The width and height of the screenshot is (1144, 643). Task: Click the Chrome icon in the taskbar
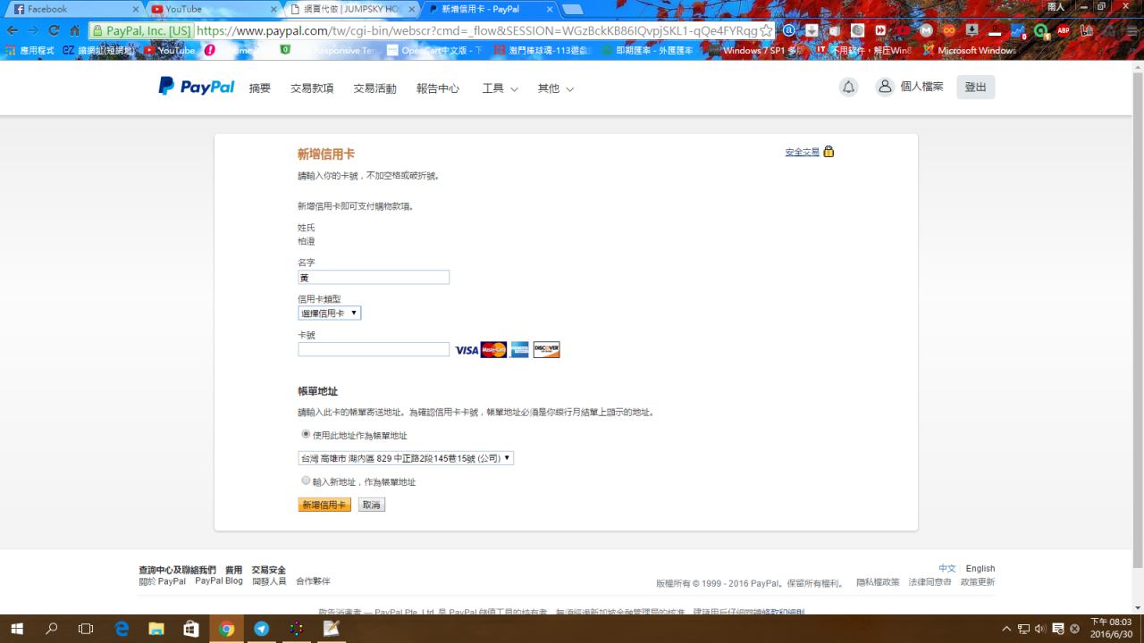pyautogui.click(x=226, y=629)
